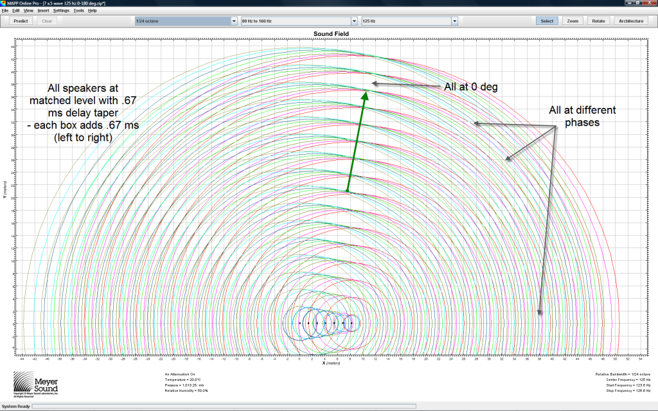658x411 pixels.
Task: Select a speaker in the sound field cluster
Action: pos(325,324)
